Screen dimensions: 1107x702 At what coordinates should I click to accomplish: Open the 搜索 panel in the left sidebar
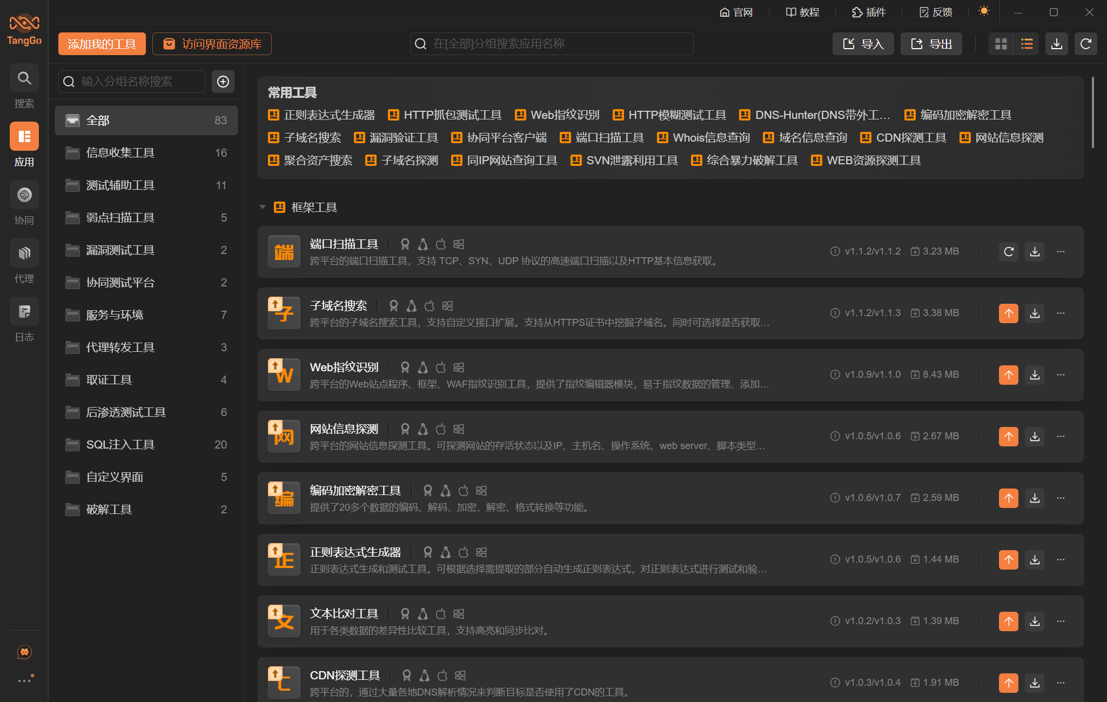[24, 86]
